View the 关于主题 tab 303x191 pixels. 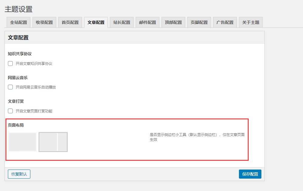point(250,22)
